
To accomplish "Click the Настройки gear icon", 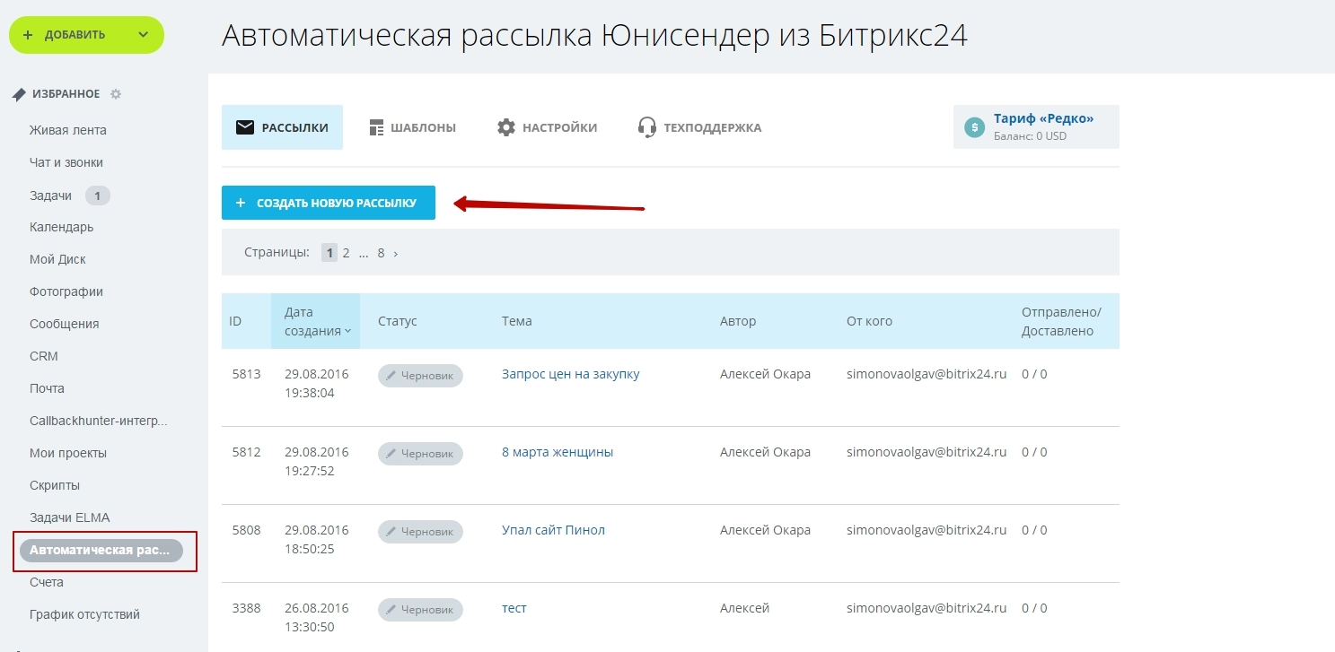I will [x=506, y=127].
